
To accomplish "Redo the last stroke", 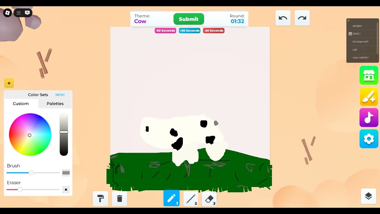I will pos(302,18).
